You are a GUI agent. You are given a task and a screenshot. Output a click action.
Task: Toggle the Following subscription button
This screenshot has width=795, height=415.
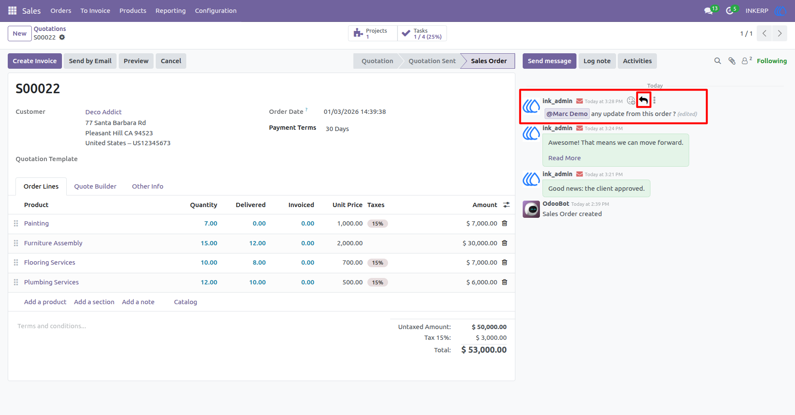pyautogui.click(x=772, y=61)
